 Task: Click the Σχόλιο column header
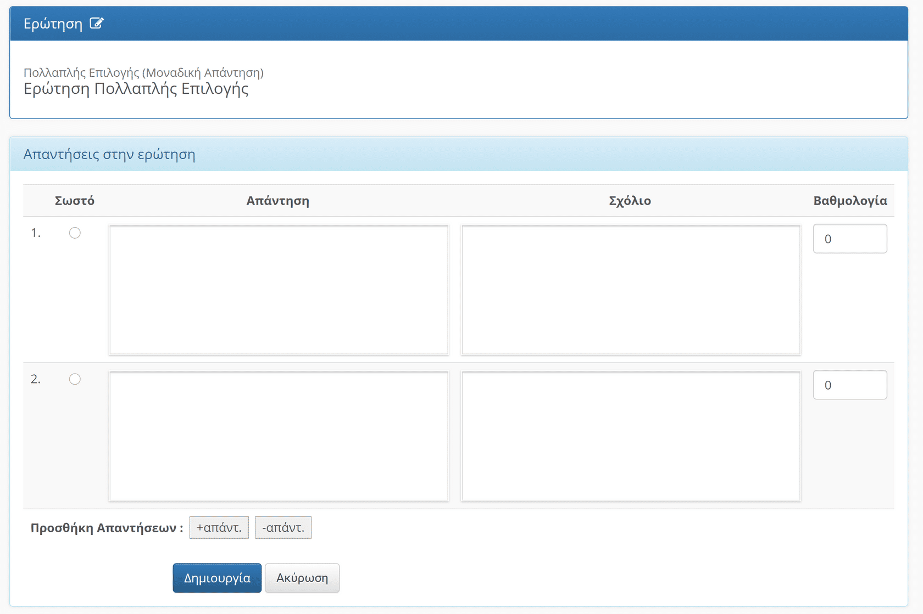tap(630, 201)
